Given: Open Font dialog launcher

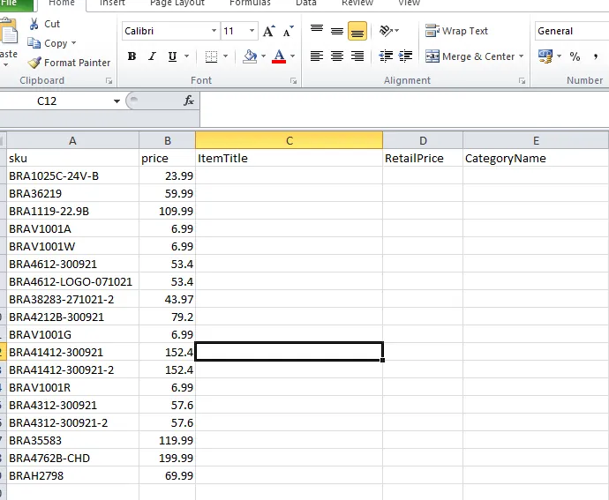Looking at the screenshot, I should [294, 81].
